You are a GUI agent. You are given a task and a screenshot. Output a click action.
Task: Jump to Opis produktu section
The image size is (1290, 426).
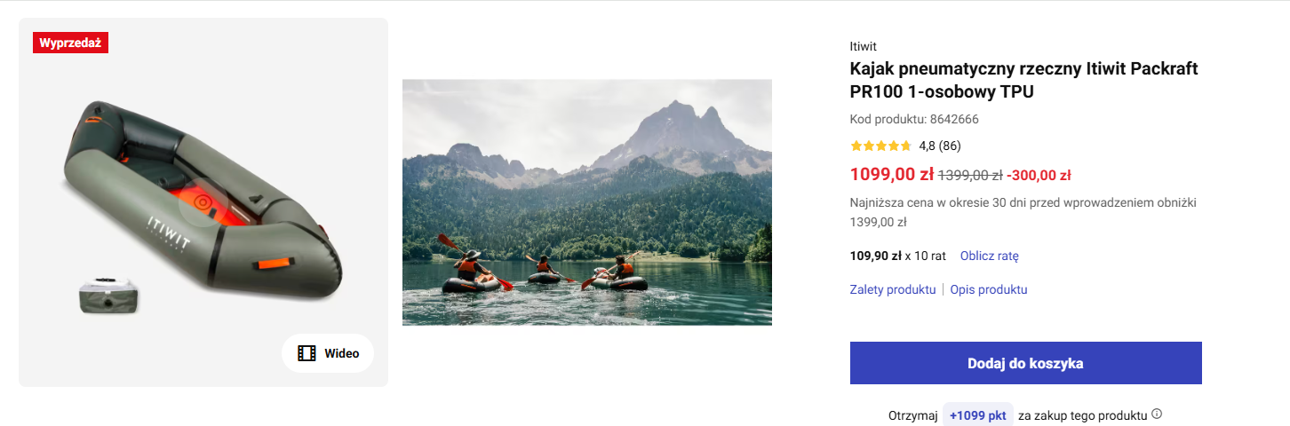(988, 289)
